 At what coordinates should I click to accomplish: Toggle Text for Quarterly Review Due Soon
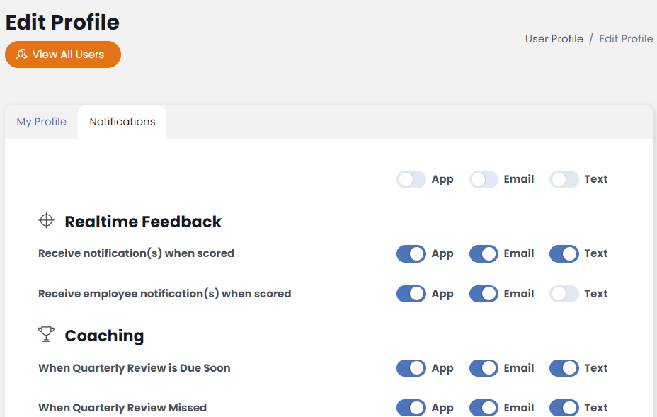(564, 368)
